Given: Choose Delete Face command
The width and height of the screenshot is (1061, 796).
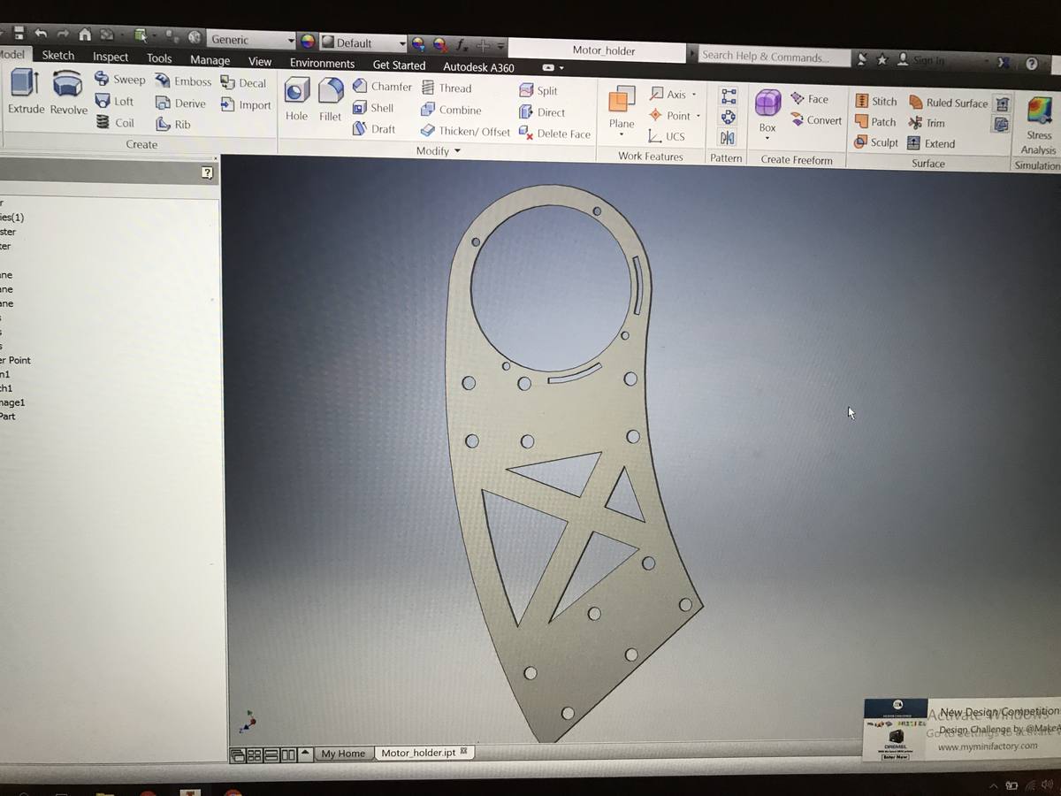Looking at the screenshot, I should tap(555, 134).
